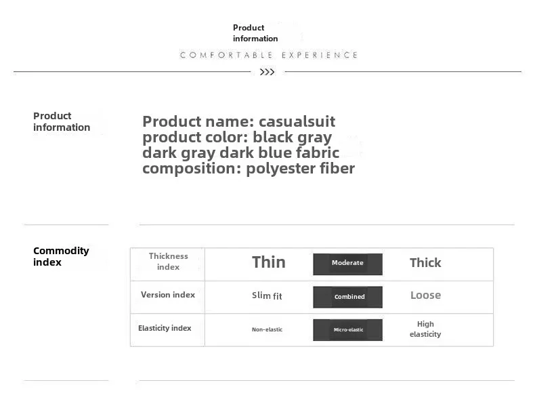Screen dimensions: 535x408
Task: Click the dark gray dark blue fabric line
Action: point(240,152)
